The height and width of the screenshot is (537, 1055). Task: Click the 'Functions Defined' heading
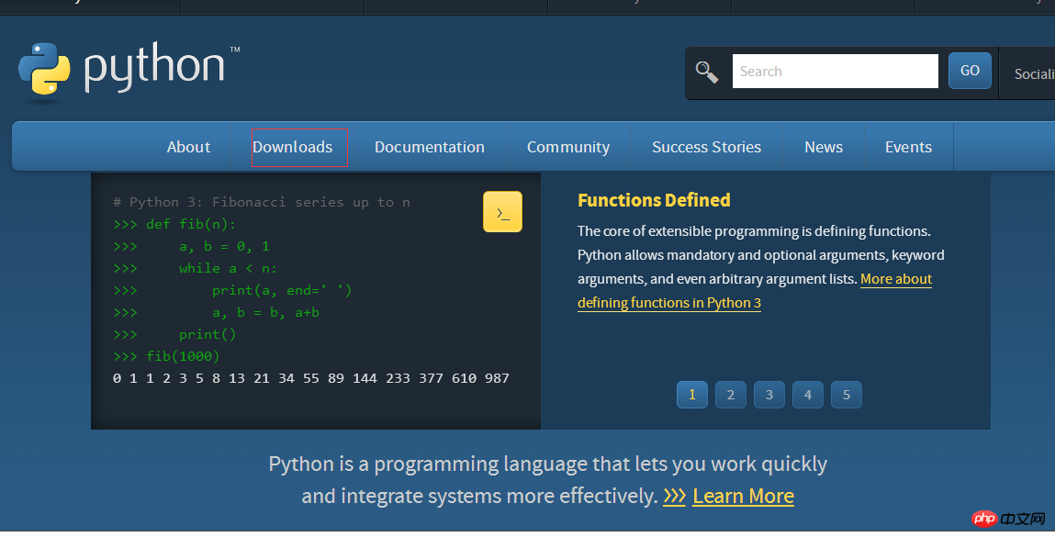point(654,200)
